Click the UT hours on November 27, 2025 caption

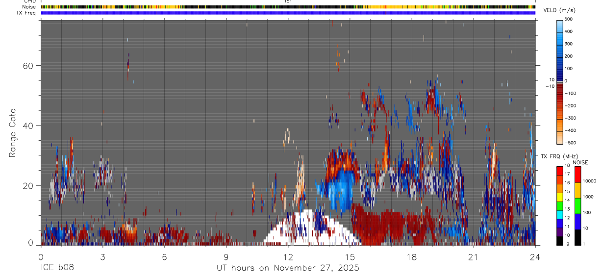pyautogui.click(x=288, y=268)
